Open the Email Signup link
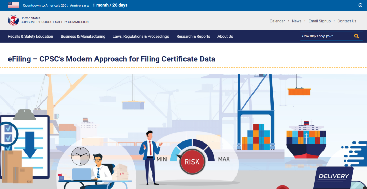Screen dimensions: 367x189 (x=319, y=21)
